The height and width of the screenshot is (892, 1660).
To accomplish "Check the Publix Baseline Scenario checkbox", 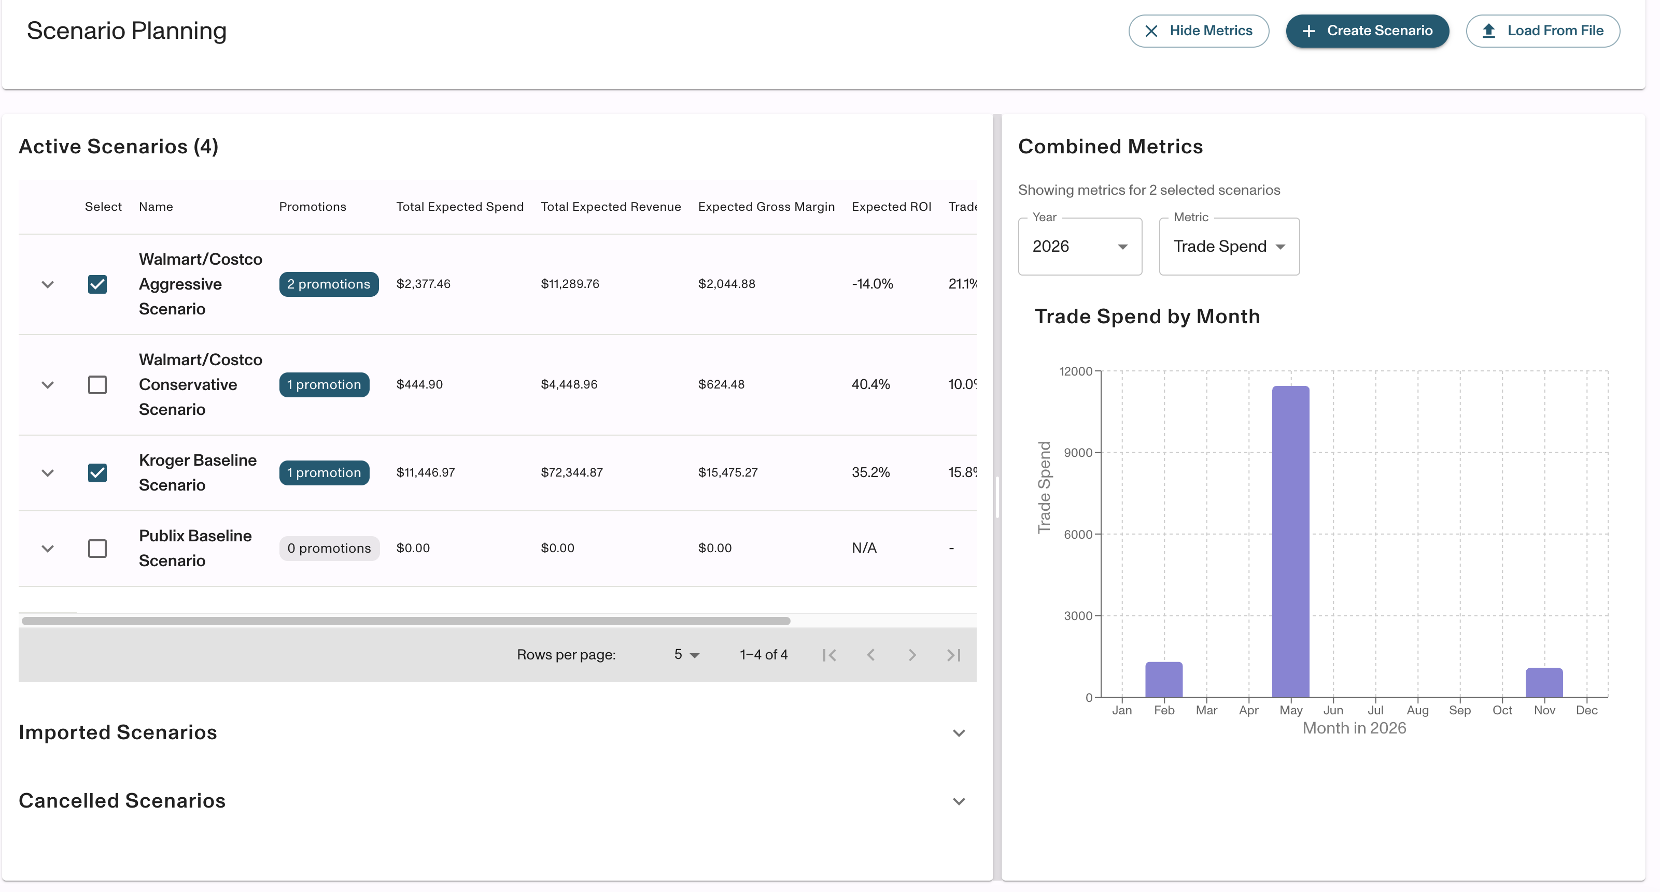I will pos(97,548).
